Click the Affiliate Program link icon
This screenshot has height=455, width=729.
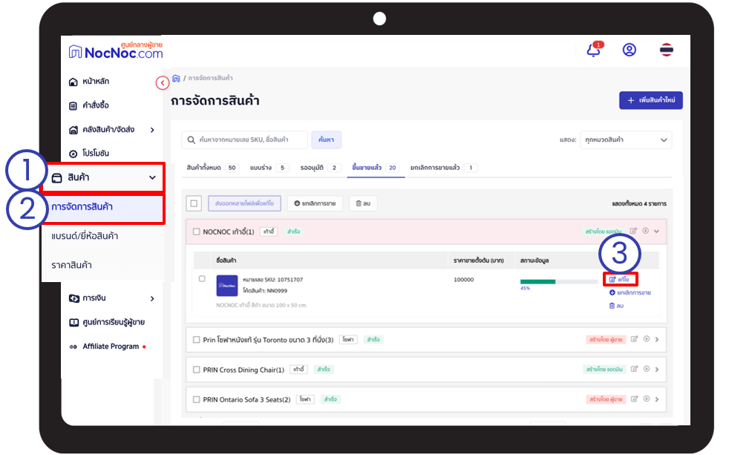73,347
